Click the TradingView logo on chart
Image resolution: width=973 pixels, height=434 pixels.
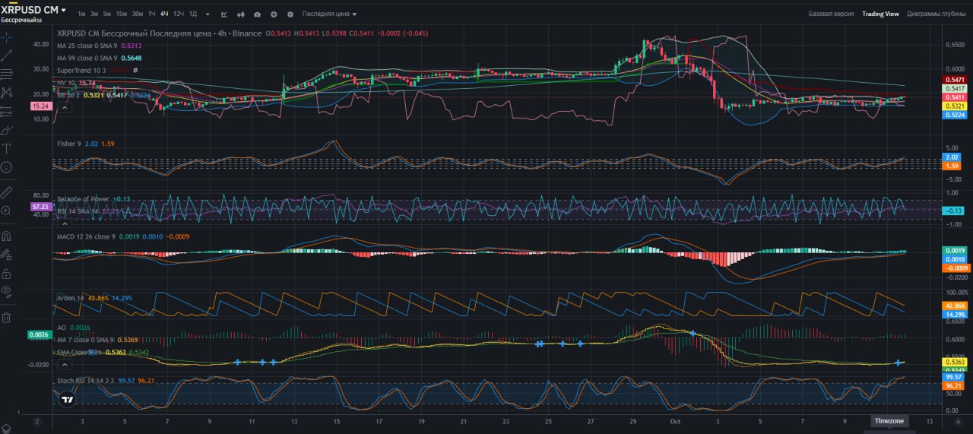click(x=68, y=399)
